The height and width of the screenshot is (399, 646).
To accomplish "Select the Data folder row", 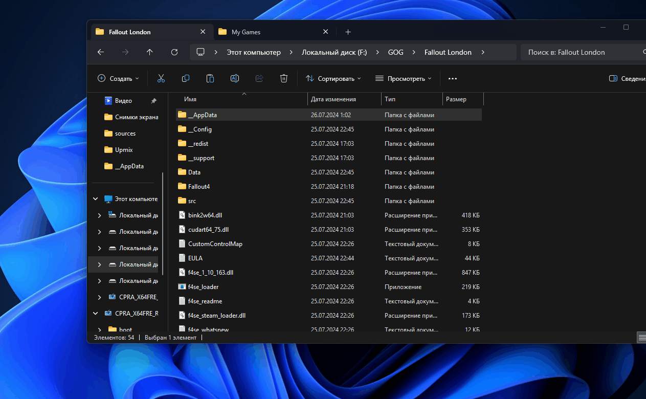I will [329, 172].
